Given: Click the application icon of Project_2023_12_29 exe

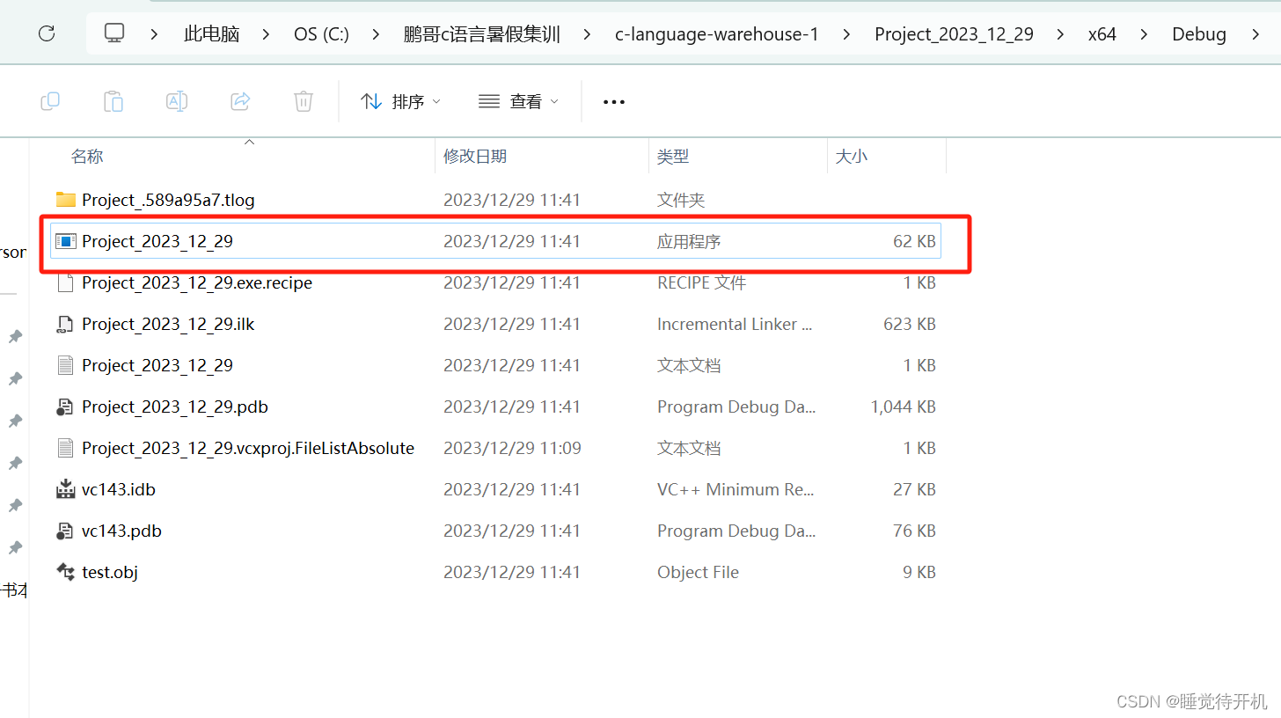Looking at the screenshot, I should (65, 241).
